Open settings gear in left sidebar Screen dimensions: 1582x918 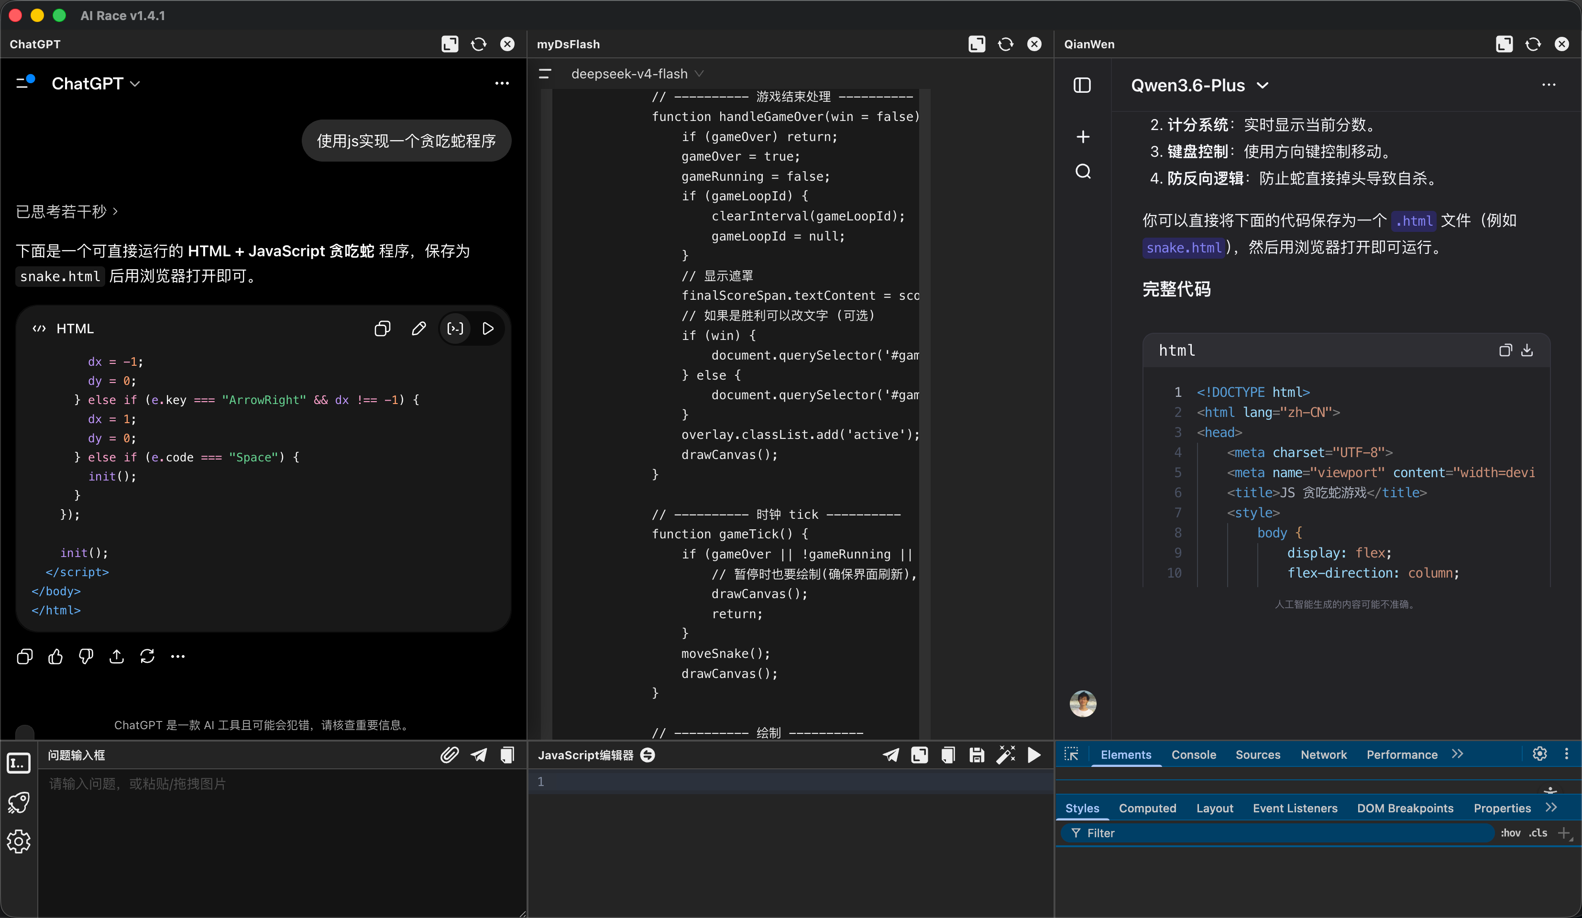pyautogui.click(x=19, y=841)
